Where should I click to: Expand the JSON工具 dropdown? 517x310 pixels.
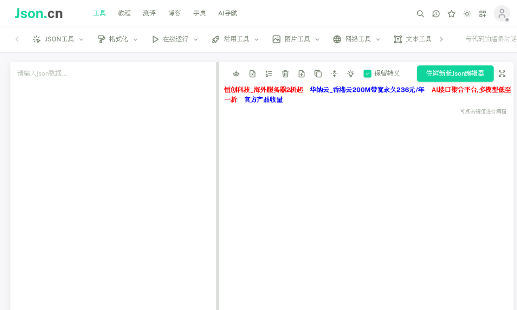[58, 39]
